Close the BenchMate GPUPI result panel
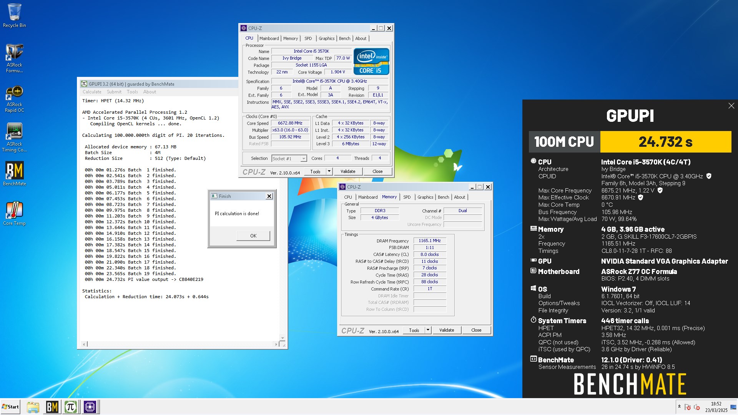Screen dimensions: 738x415 tap(731, 106)
